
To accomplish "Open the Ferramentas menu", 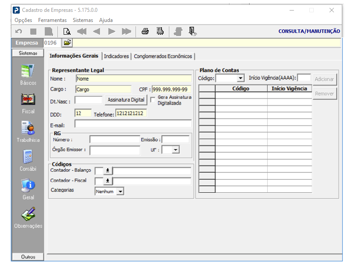I will [x=52, y=20].
